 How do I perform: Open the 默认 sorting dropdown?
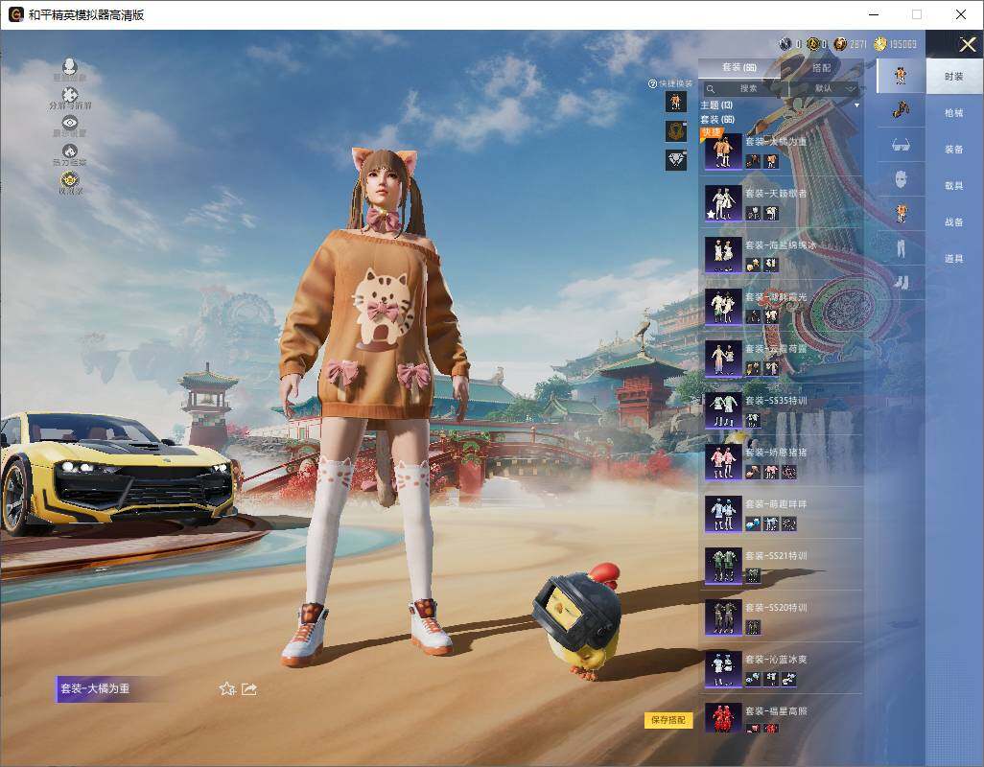829,87
